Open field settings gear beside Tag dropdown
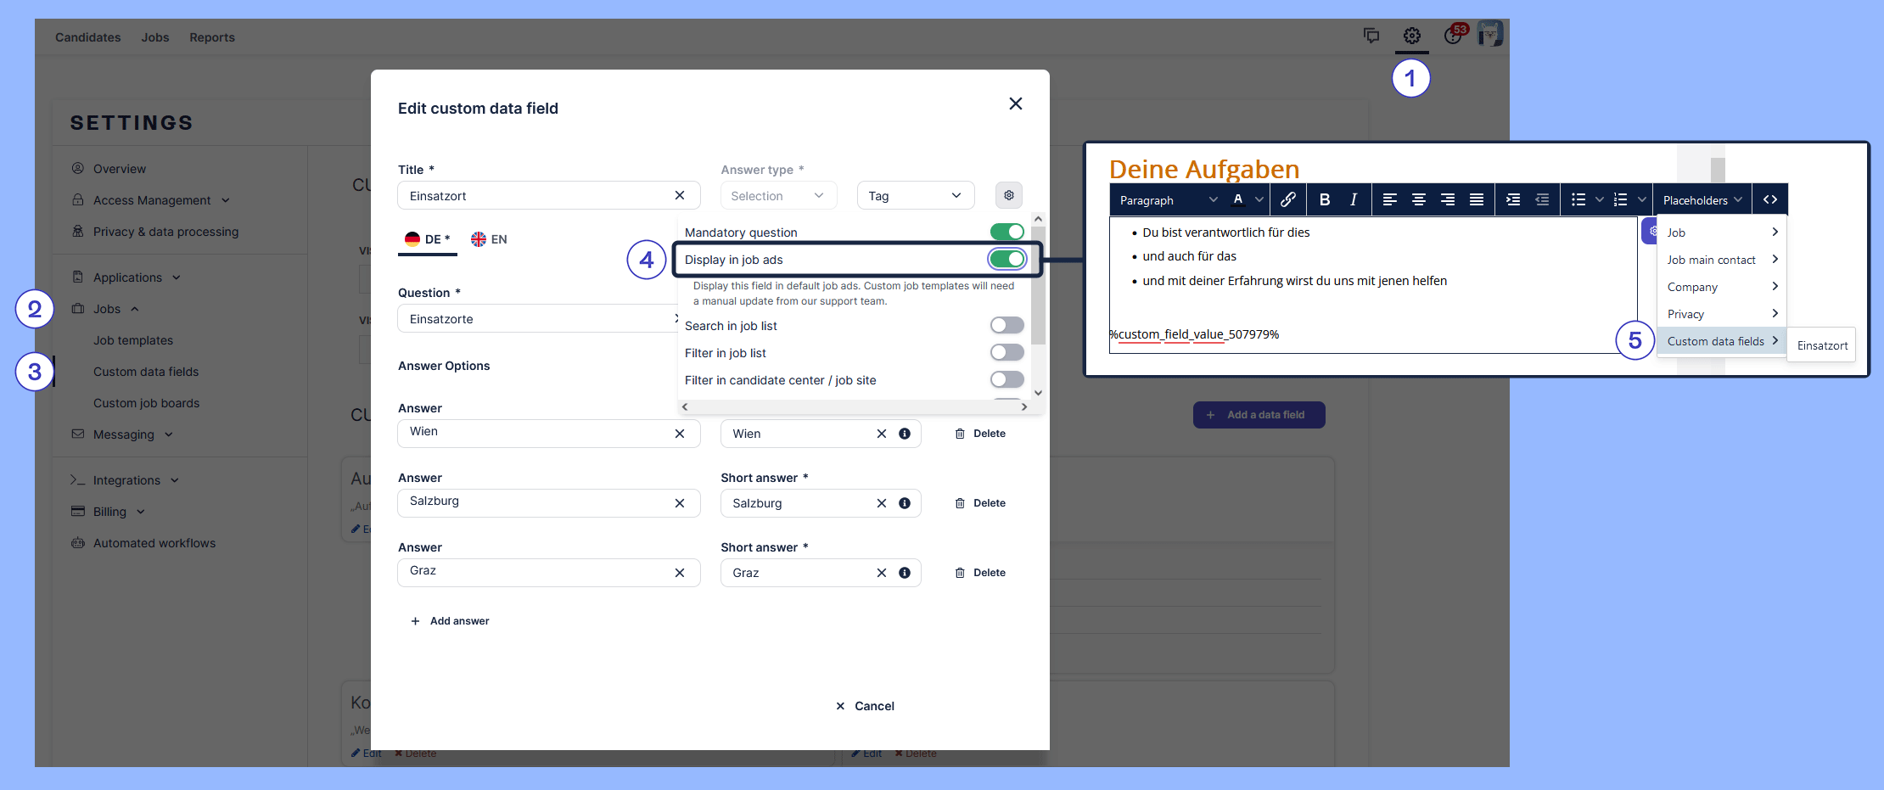 point(1008,194)
